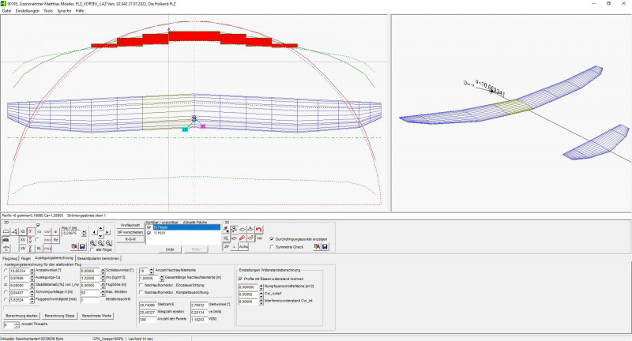Enable the Symmetrie Check checkbox
Image resolution: width=632 pixels, height=341 pixels.
point(273,246)
